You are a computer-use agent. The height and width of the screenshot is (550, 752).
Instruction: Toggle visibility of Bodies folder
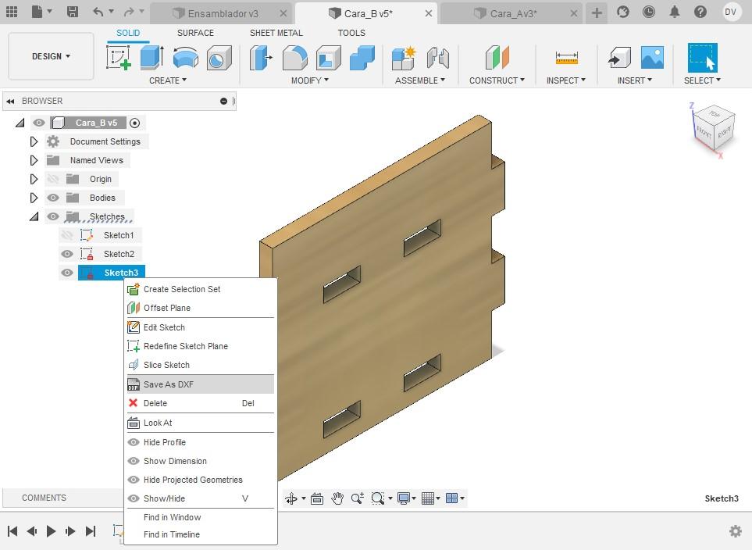(x=53, y=198)
